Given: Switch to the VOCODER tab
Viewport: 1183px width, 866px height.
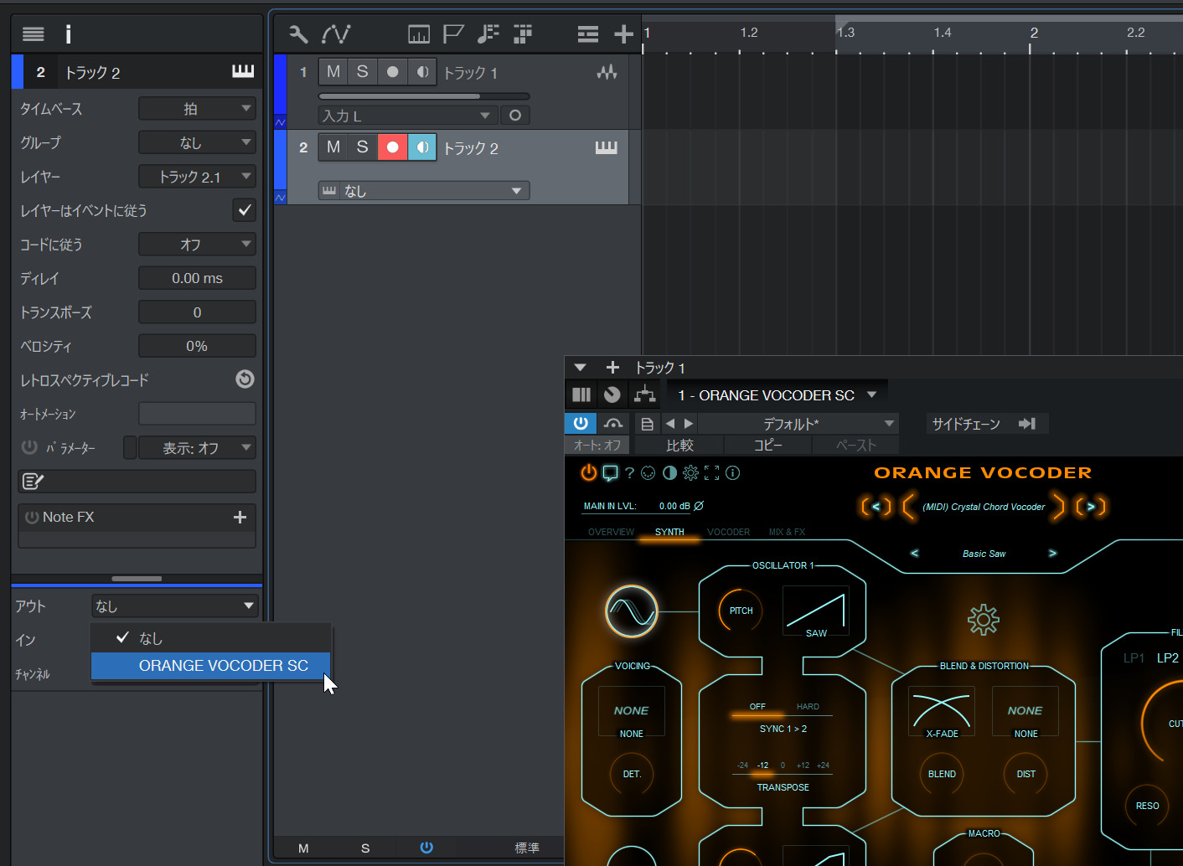Looking at the screenshot, I should coord(728,532).
